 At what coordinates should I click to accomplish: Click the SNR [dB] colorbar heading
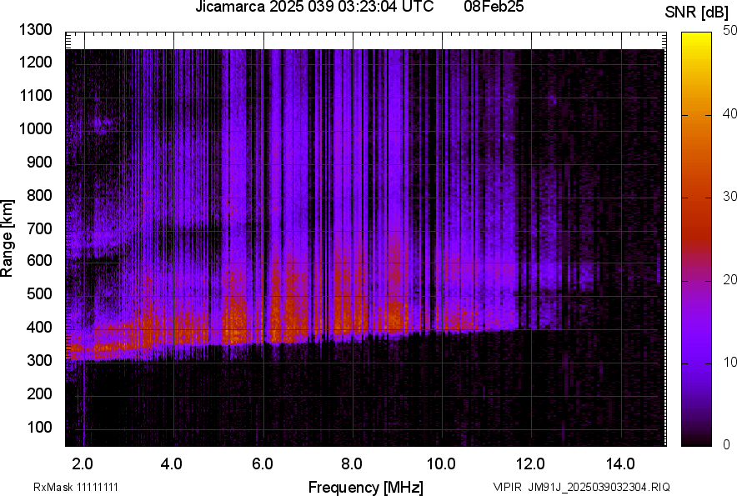[x=698, y=13]
